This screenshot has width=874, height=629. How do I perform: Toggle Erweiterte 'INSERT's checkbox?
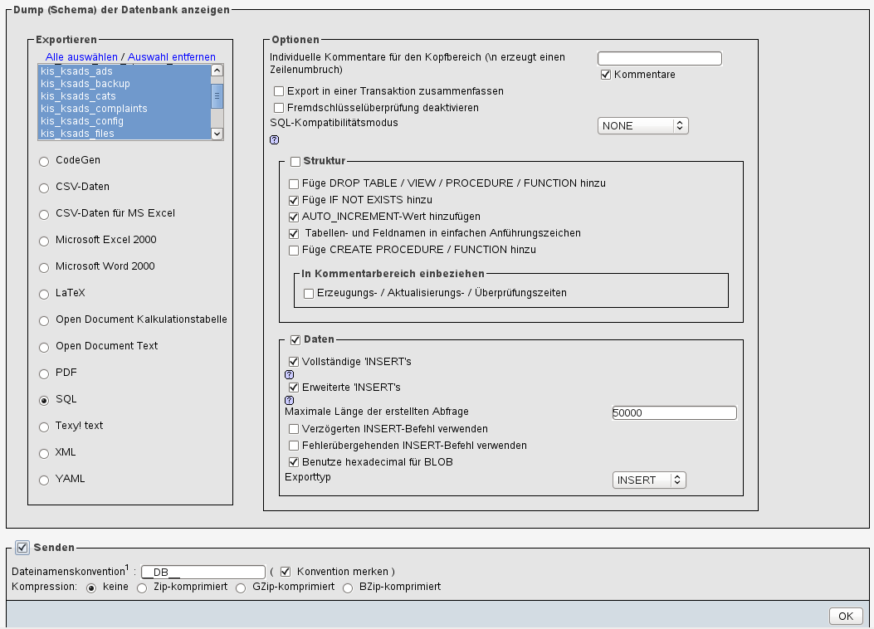(x=294, y=388)
